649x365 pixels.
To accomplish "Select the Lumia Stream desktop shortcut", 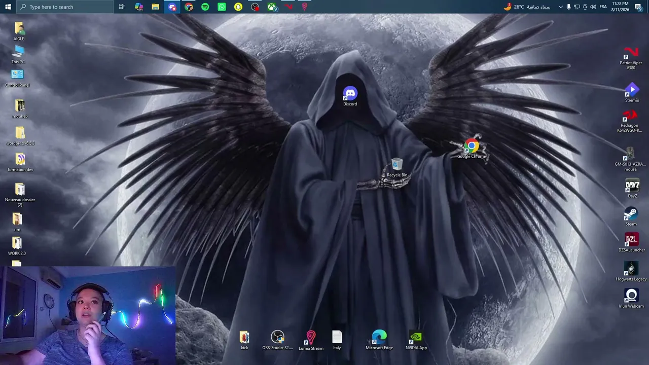I will tap(311, 341).
